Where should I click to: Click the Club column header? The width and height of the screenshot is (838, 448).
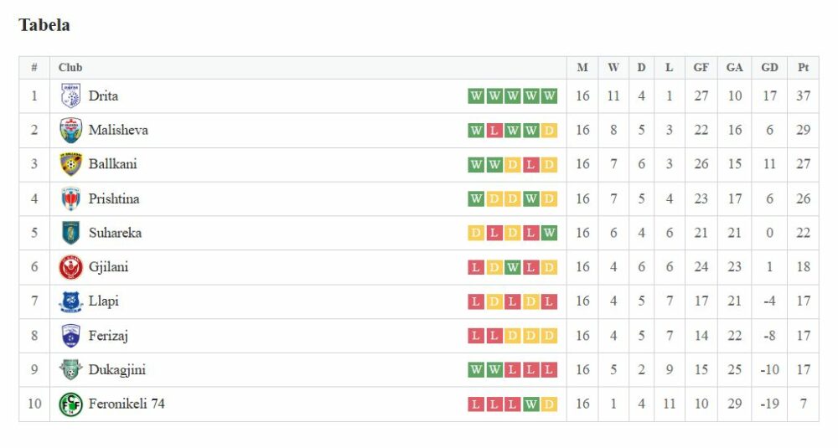70,68
